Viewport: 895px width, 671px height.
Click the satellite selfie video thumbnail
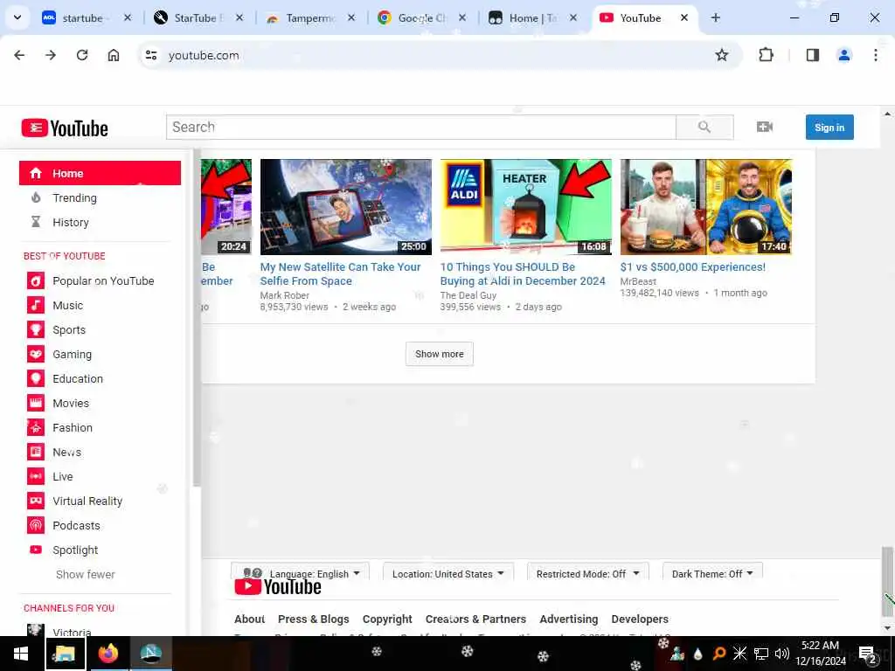coord(346,207)
